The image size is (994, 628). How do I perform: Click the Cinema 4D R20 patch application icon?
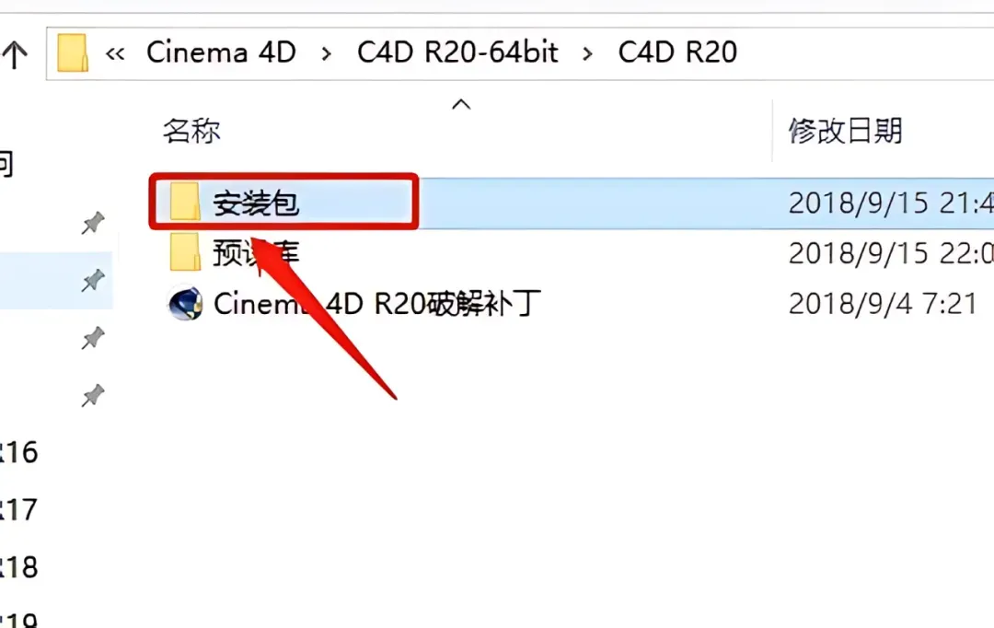click(185, 303)
